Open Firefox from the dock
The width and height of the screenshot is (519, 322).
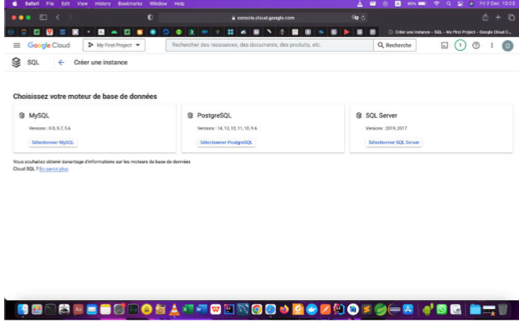point(284,309)
